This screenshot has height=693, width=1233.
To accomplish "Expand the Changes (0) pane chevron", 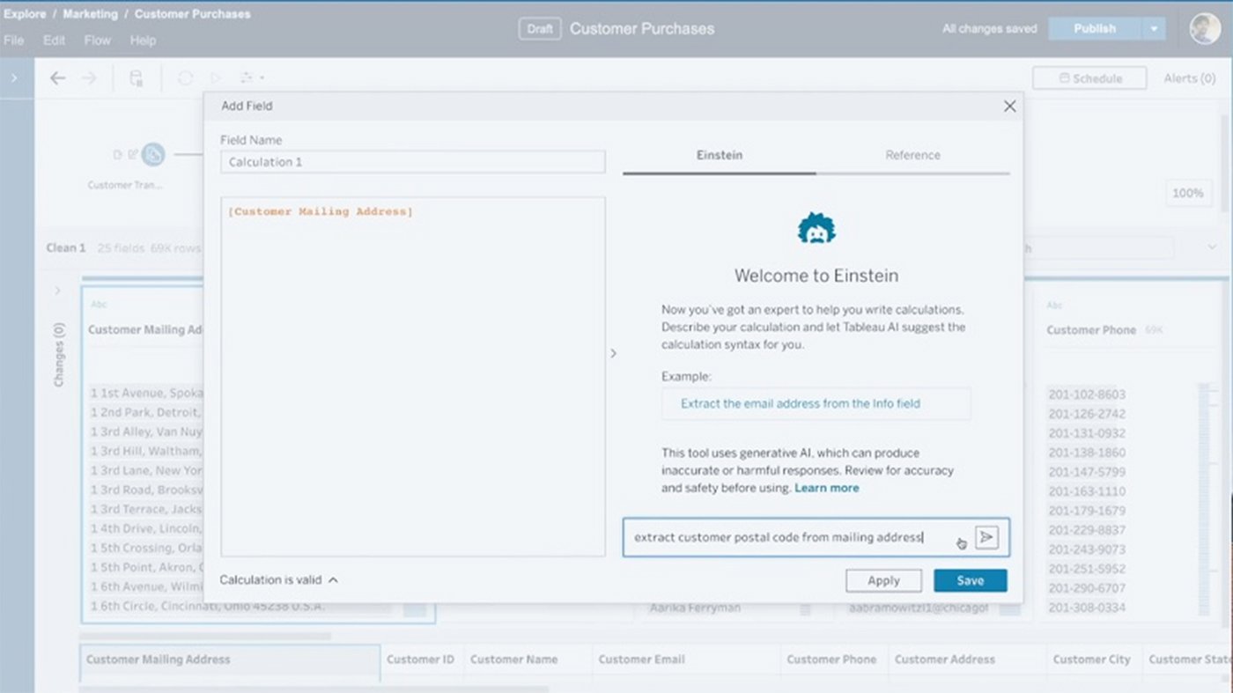I will point(58,290).
